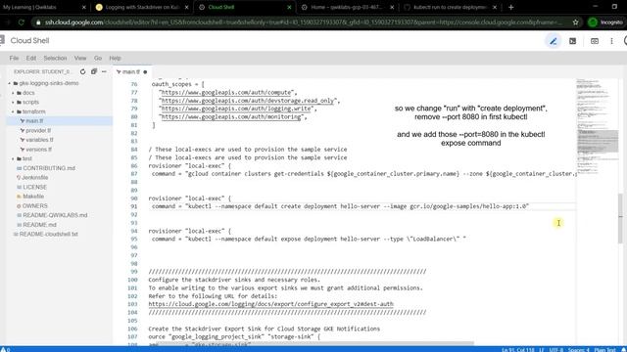
Task: Click Spaces: 4 indentation in status bar
Action: click(x=578, y=350)
